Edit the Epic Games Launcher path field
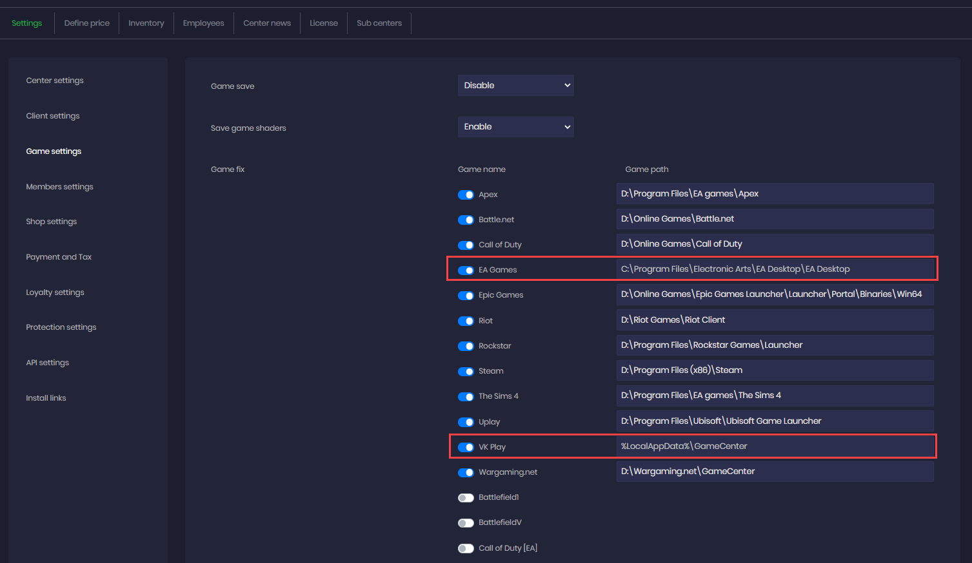Screen dimensions: 972x563 775,294
